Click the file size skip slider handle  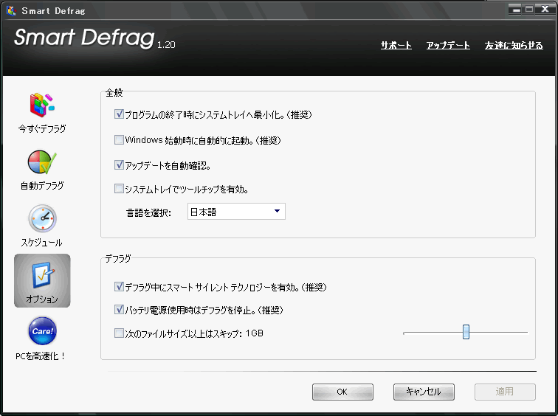tap(466, 332)
